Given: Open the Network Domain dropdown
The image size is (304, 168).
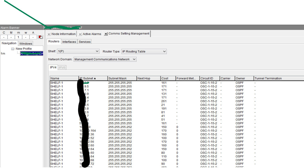Looking at the screenshot, I should (105, 59).
